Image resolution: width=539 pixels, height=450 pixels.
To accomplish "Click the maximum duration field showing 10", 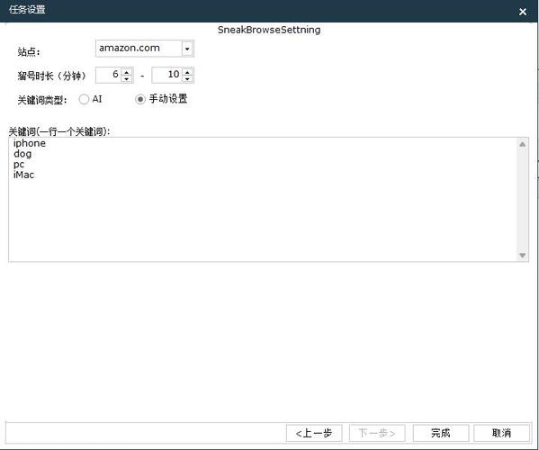I will pos(167,75).
